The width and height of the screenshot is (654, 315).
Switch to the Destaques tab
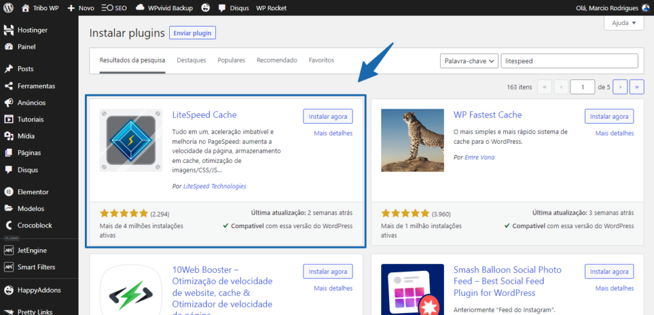192,60
